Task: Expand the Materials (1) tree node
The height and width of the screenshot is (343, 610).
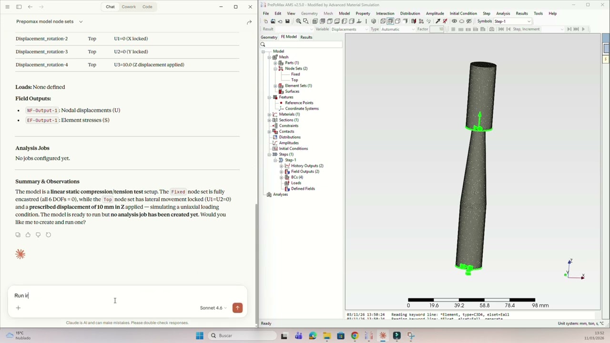Action: pos(269,114)
